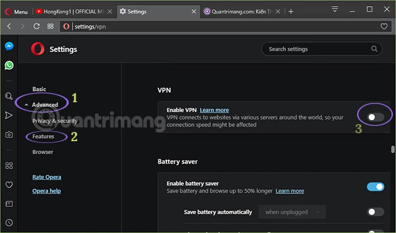Screen dimensions: 396x233
Task: Open history clock icon in sidebar
Action: 9,223
